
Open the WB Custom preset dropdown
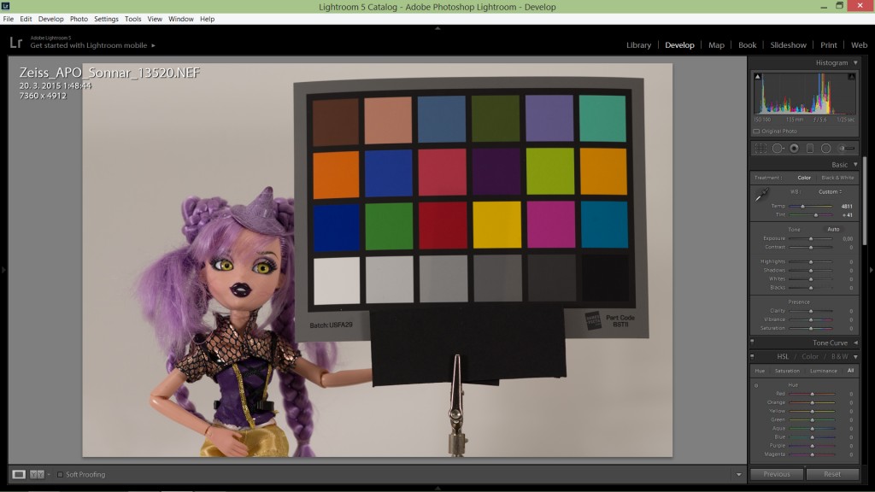point(831,192)
